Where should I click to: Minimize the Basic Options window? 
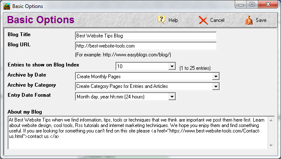point(241,5)
